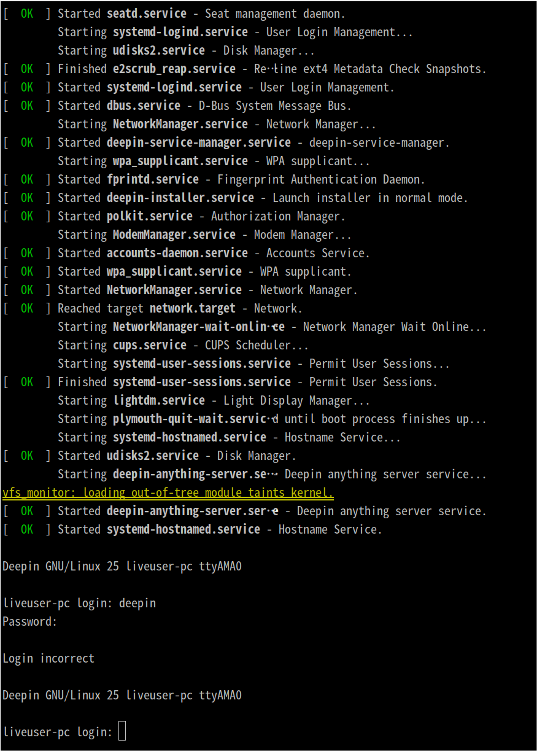Click the deepin-installer.service unit name
Viewport: 537px width, 751px height.
(x=180, y=198)
